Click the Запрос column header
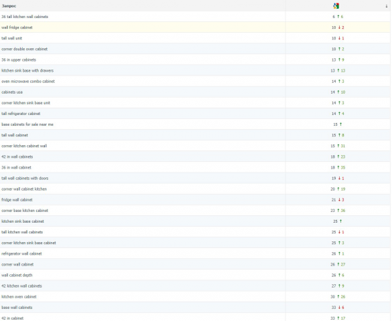This screenshot has height=321, width=392. point(142,6)
